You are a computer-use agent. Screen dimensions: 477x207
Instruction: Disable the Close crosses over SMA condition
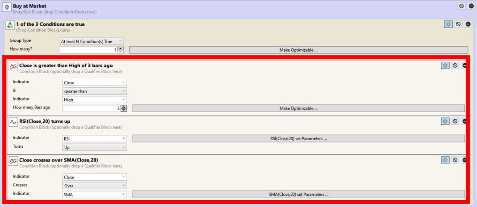pyautogui.click(x=455, y=160)
